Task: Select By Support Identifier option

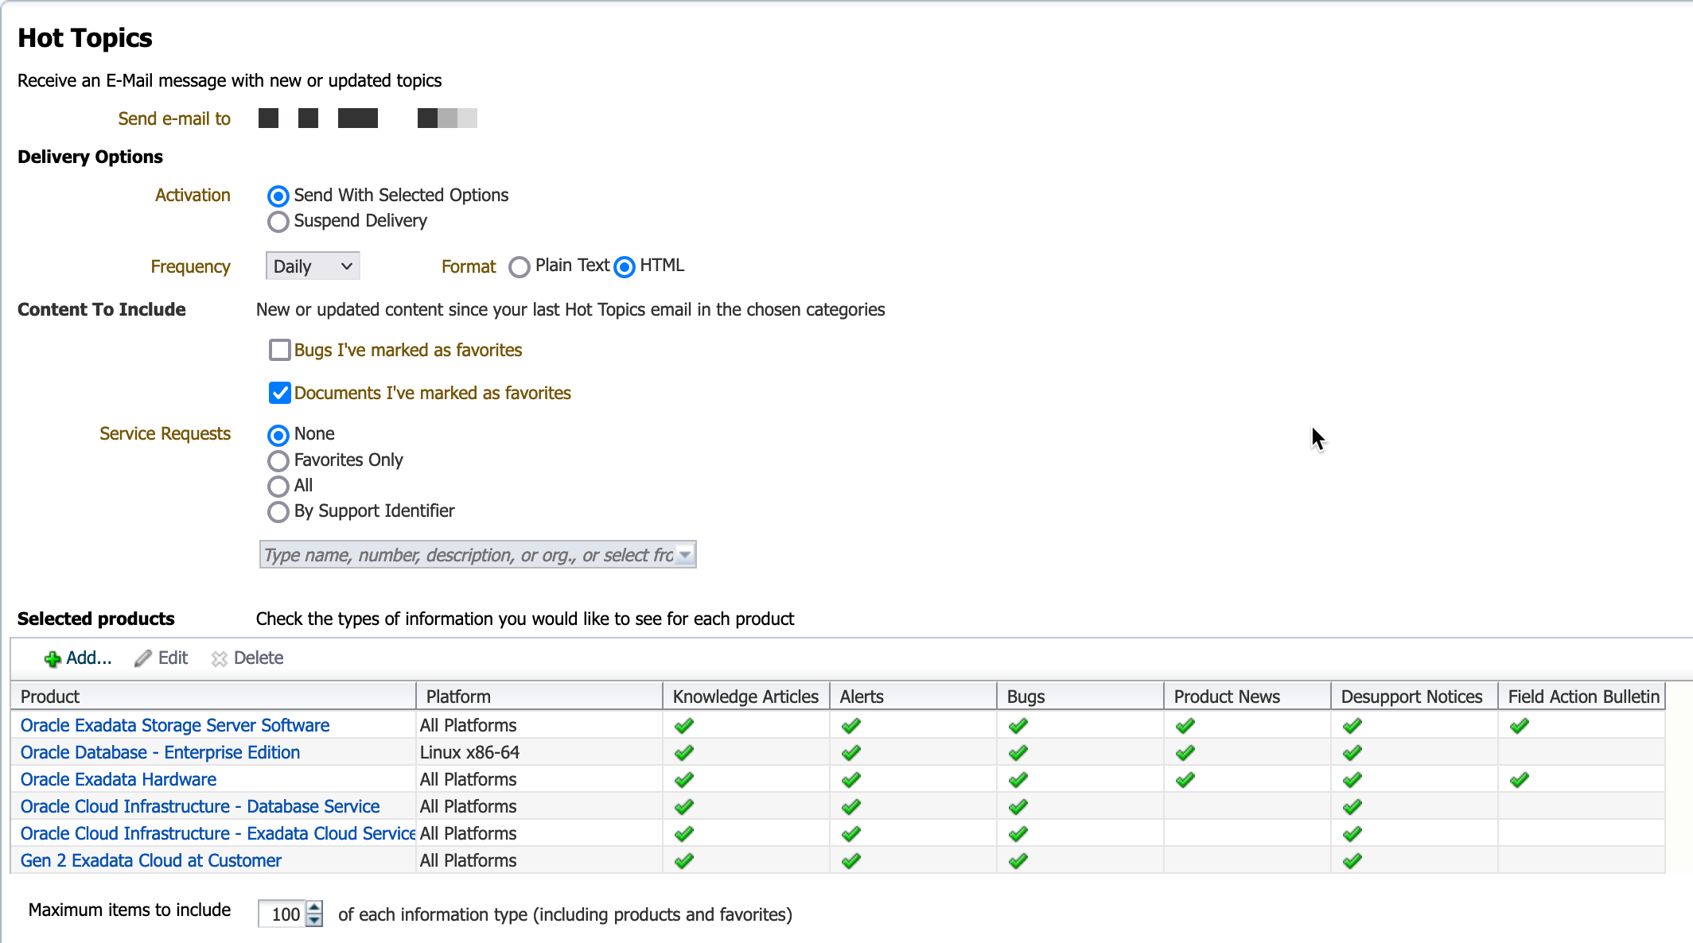Action: tap(278, 511)
